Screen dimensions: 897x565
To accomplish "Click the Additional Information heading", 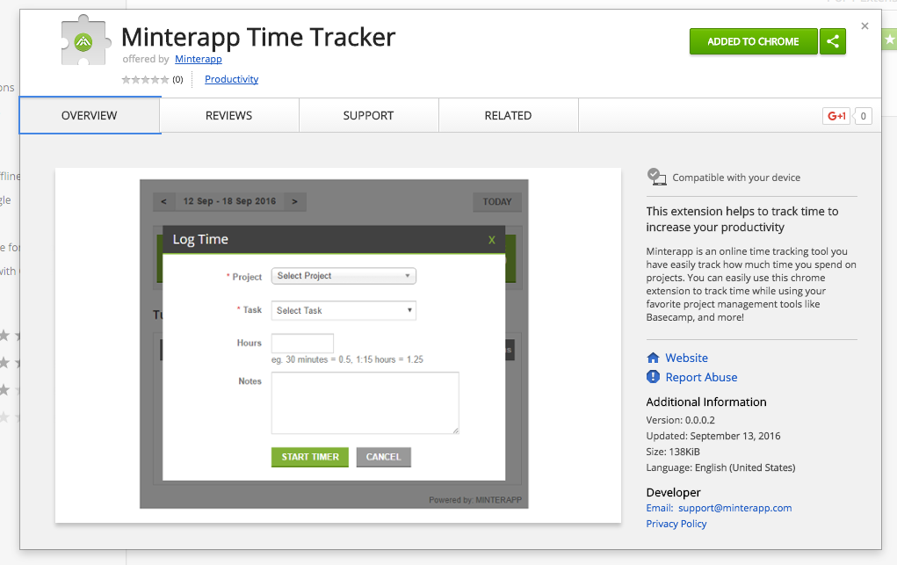I will (x=706, y=402).
